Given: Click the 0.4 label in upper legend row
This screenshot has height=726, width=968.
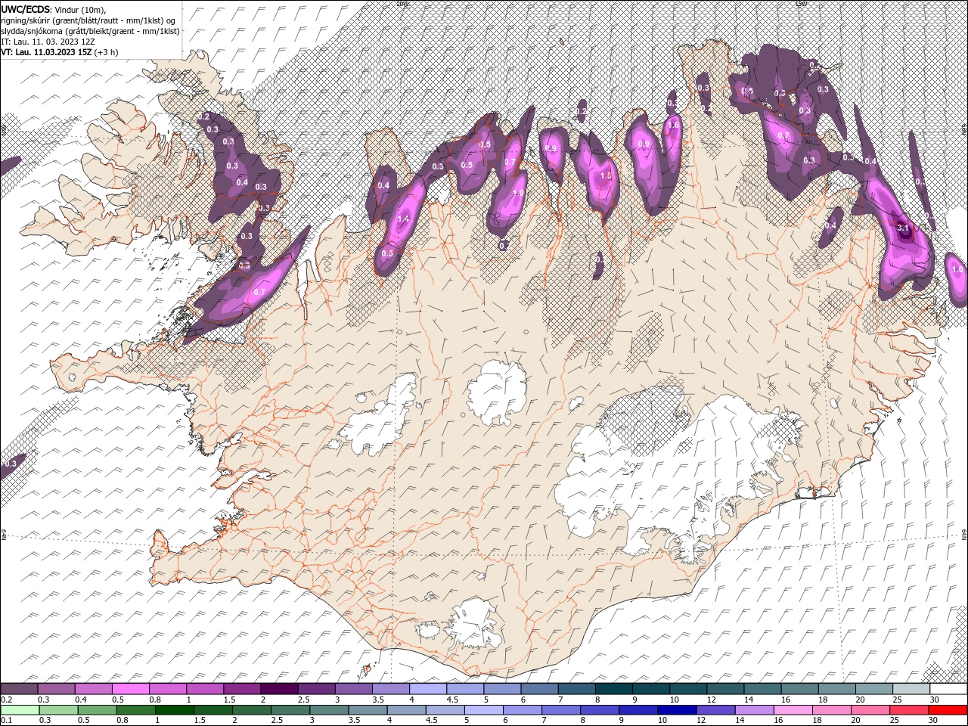Looking at the screenshot, I should 81,700.
